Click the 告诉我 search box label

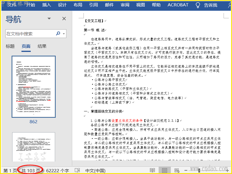click(211, 5)
